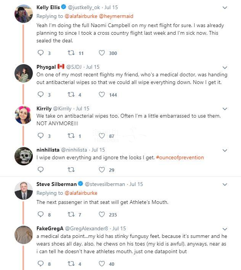Click Steve Silberman's profile picture
Screen dimensions: 241x270
tap(24, 190)
